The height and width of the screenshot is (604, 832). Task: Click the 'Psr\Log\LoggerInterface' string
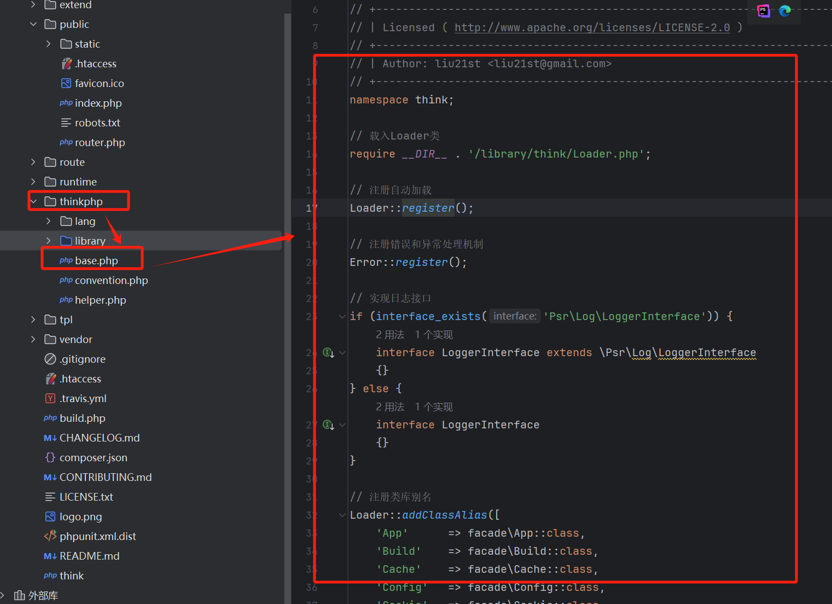pyautogui.click(x=624, y=316)
